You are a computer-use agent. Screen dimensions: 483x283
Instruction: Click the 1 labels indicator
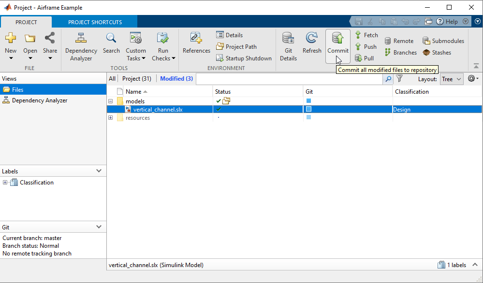coord(452,265)
